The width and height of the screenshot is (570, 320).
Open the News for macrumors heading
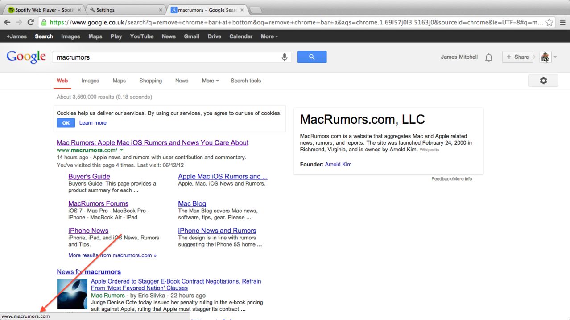pyautogui.click(x=89, y=272)
